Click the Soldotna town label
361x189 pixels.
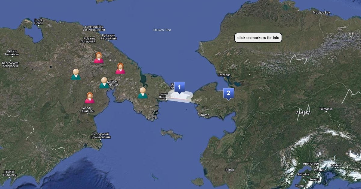pos(303,174)
